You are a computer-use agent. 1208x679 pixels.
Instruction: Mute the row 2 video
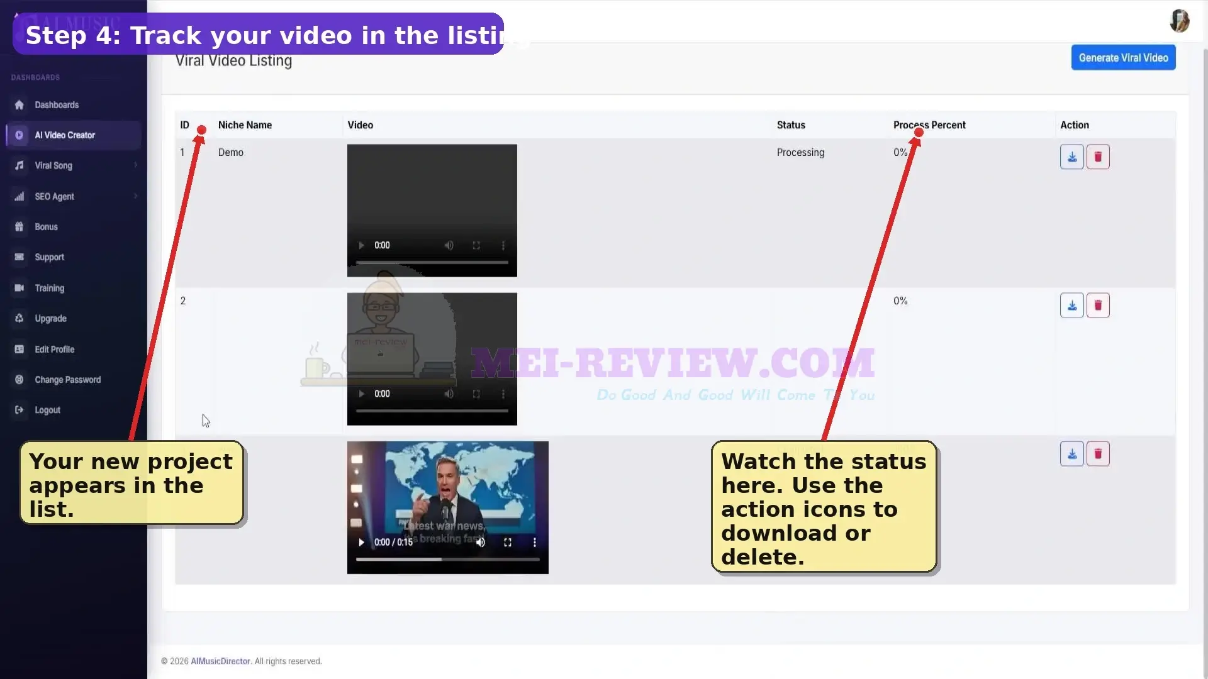coord(449,394)
